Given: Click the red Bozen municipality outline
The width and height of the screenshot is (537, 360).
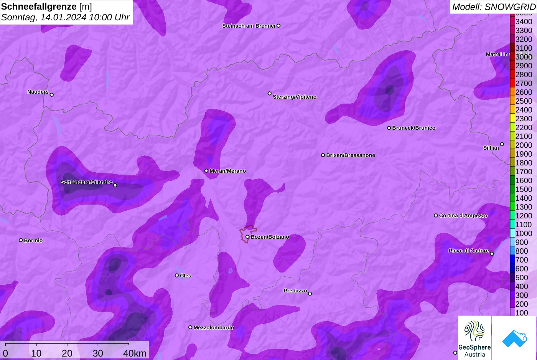Looking at the screenshot, I should click(x=248, y=234).
